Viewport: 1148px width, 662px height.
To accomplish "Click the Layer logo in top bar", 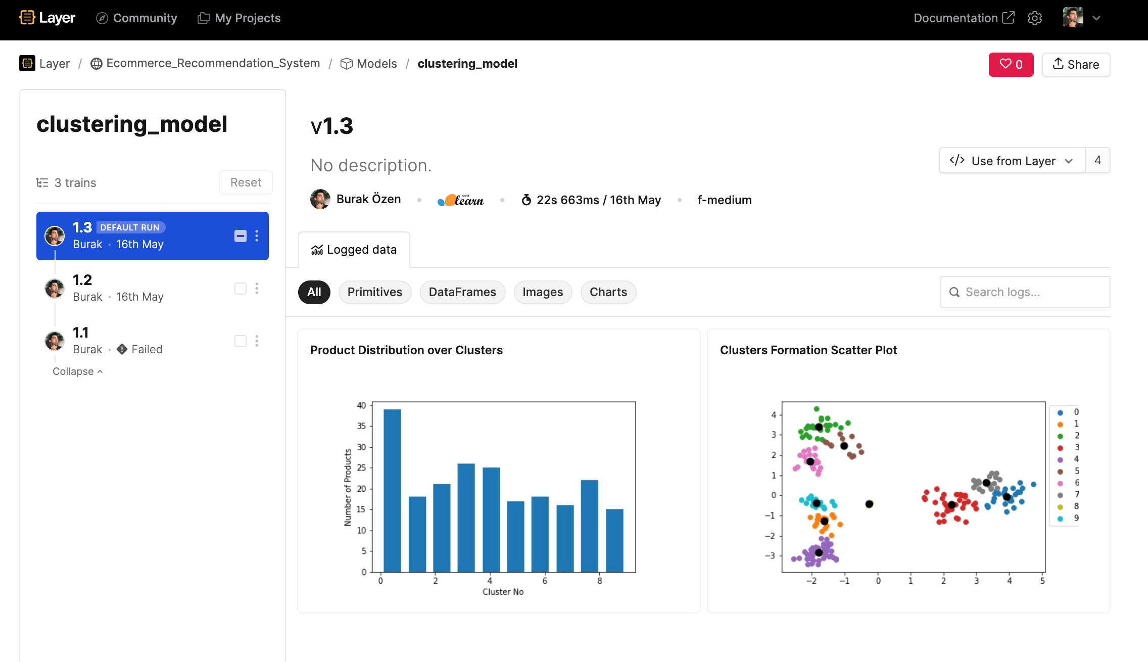I will click(47, 18).
